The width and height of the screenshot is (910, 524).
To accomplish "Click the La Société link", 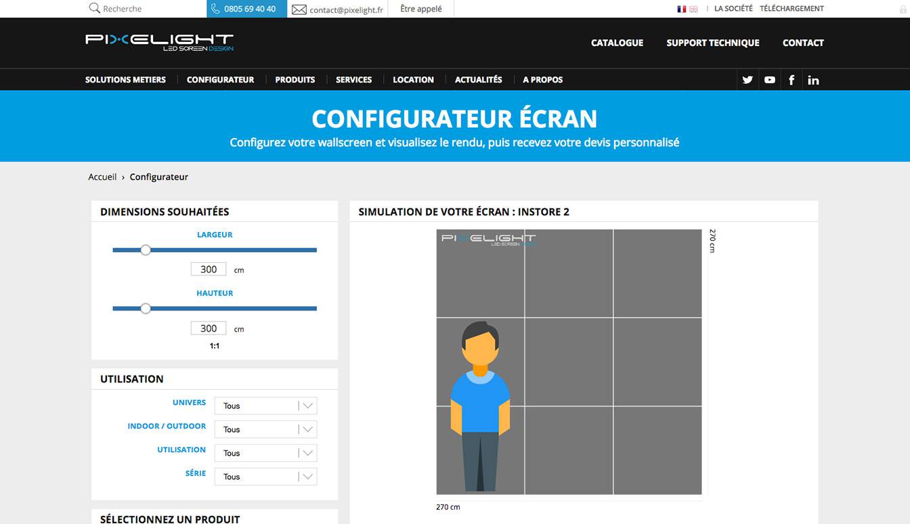I will 733,9.
